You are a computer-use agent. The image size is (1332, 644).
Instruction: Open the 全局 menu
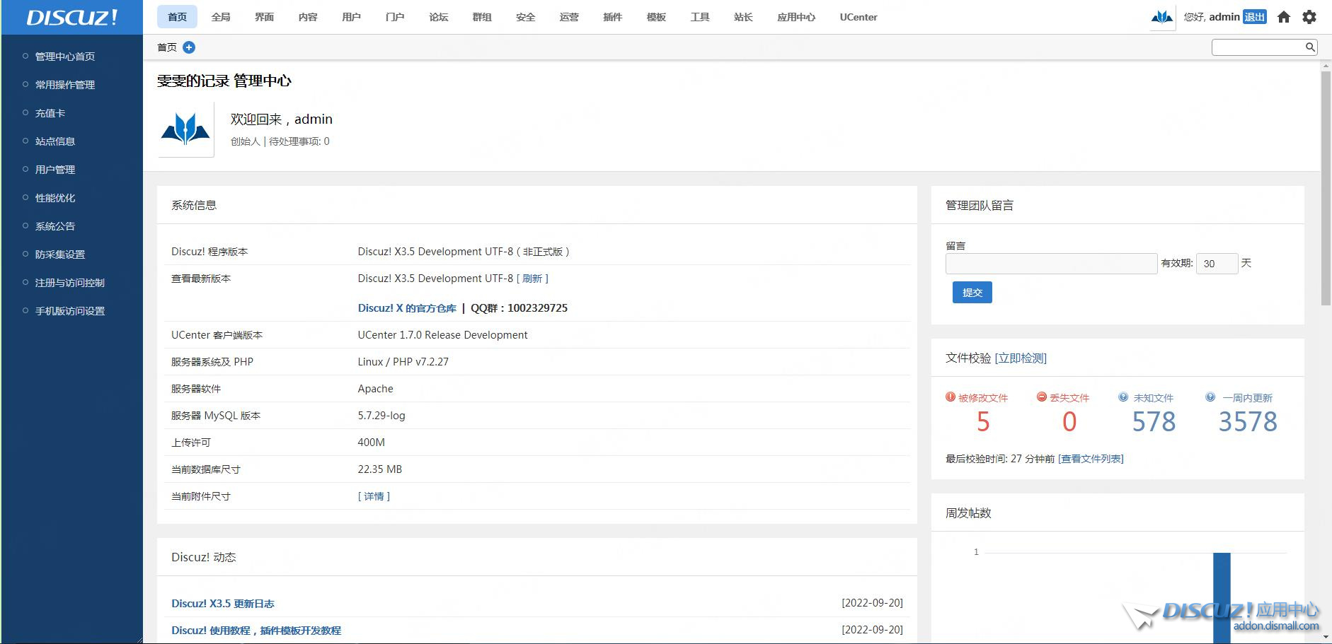(x=221, y=17)
